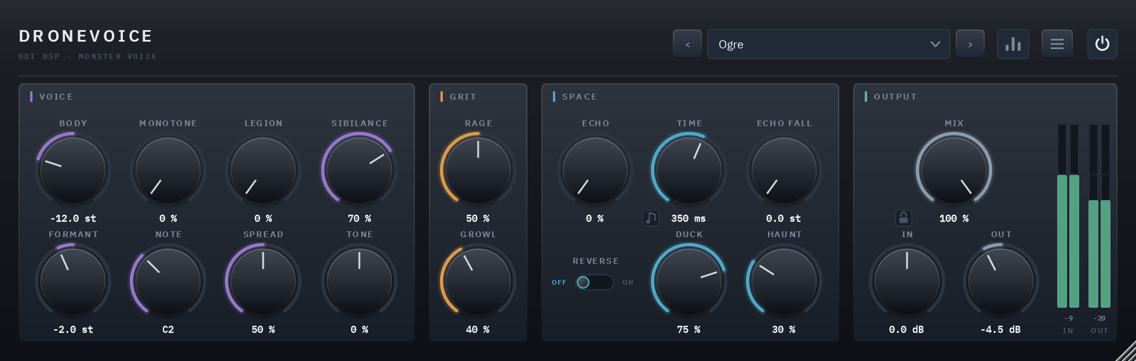The image size is (1136, 361).
Task: Open the hamburger menu icon
Action: pos(1057,44)
